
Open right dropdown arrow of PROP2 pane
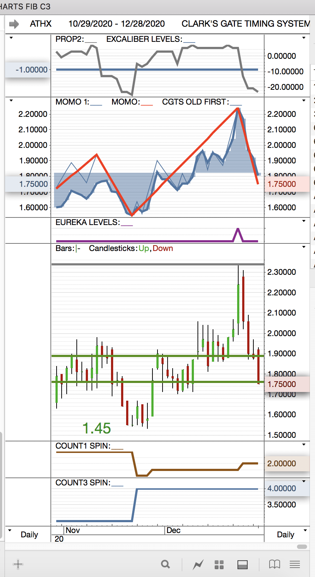pyautogui.click(x=304, y=38)
